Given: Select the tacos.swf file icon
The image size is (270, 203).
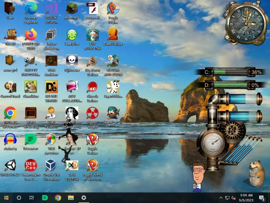Looking at the screenshot, I should point(93,9).
